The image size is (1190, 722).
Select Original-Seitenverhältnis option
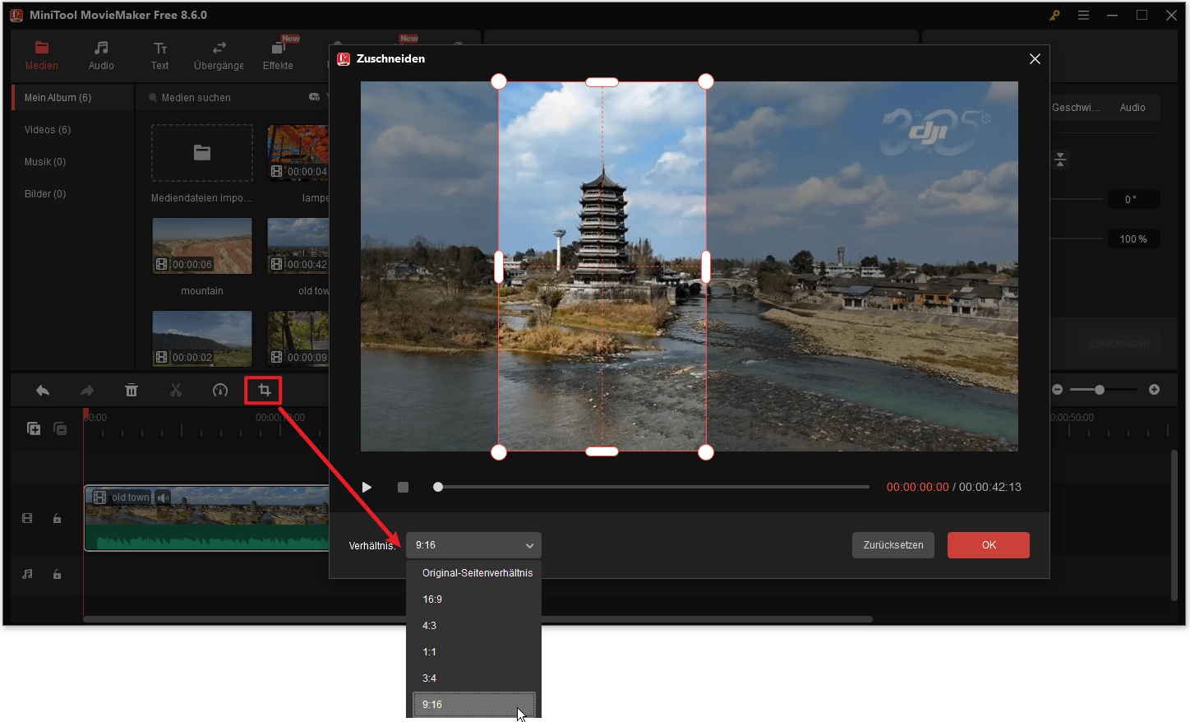click(477, 573)
